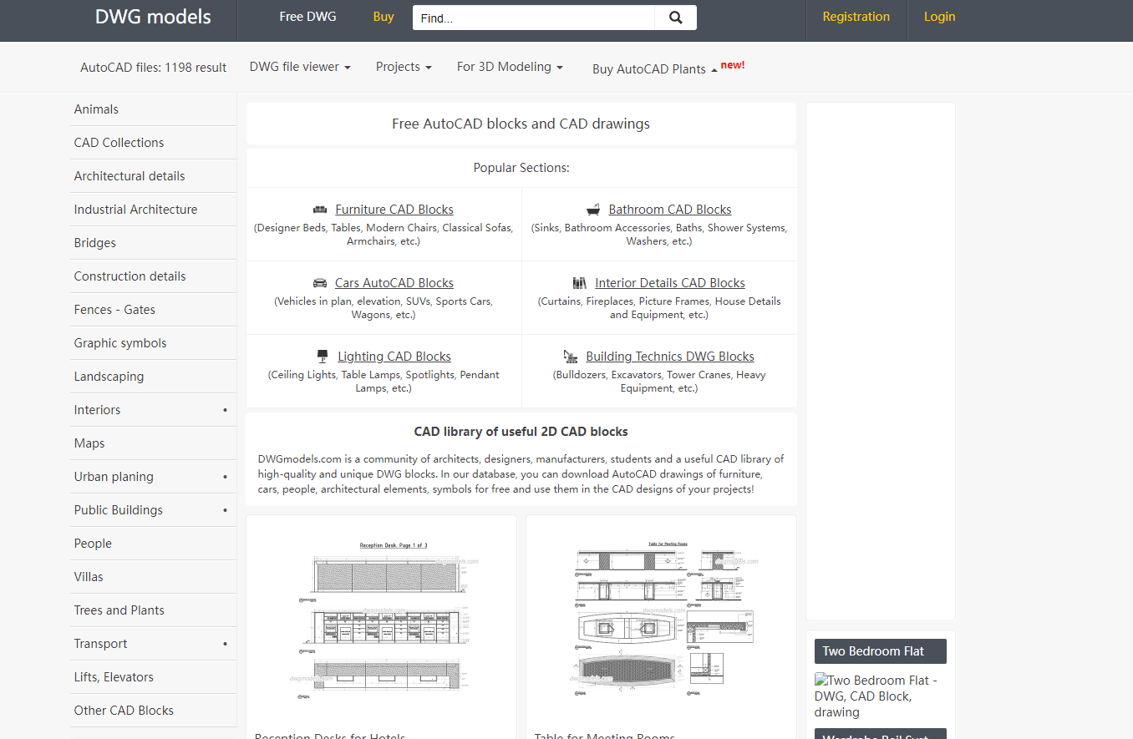This screenshot has height=739, width=1133.
Task: Click the Login link
Action: tap(939, 16)
